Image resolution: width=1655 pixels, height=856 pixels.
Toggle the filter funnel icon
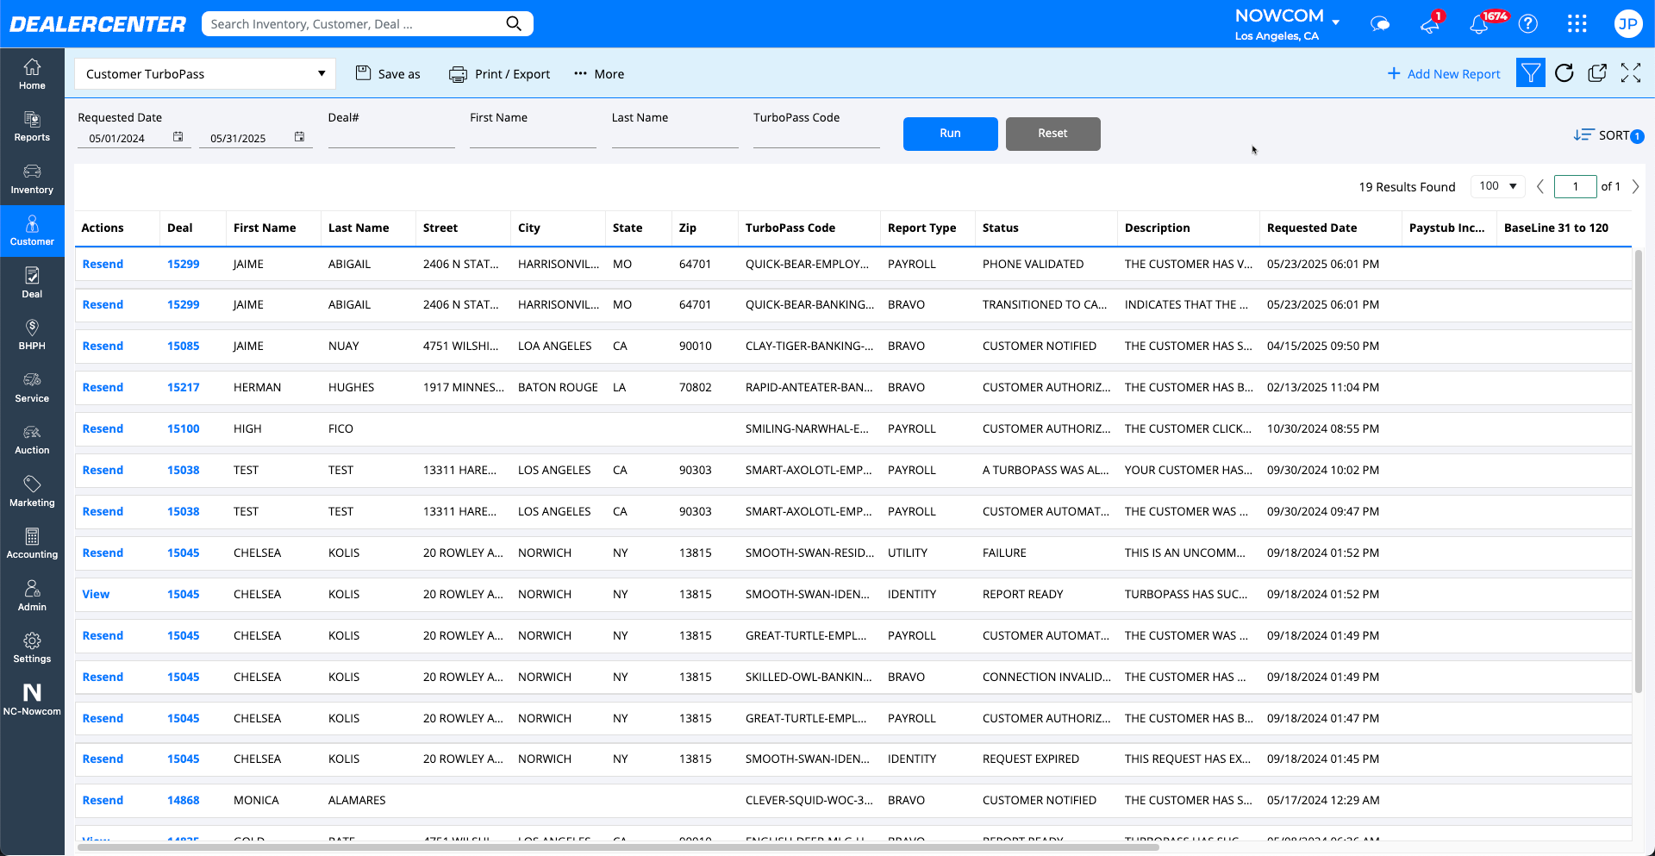point(1531,73)
